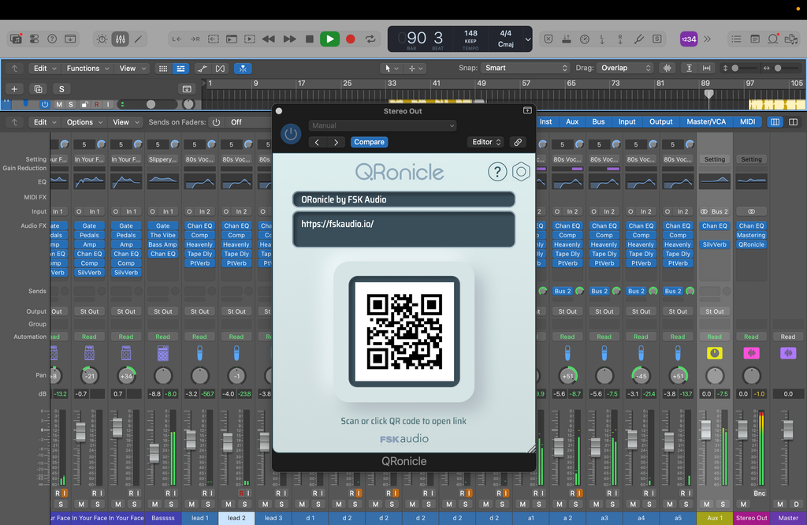Go to next plugin preset arrow
Screen dimensions: 807x525
coord(336,142)
